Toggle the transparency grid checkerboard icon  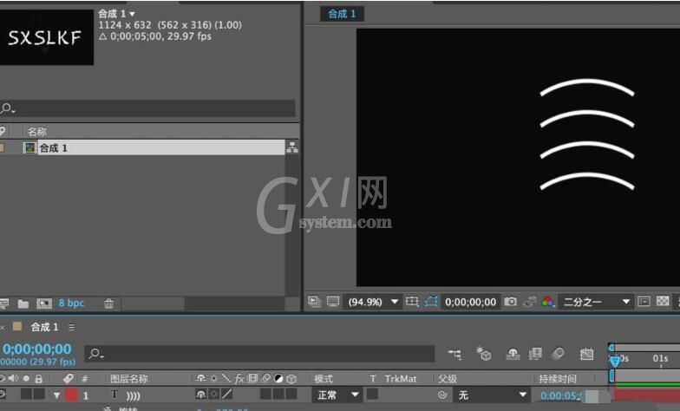(x=663, y=301)
